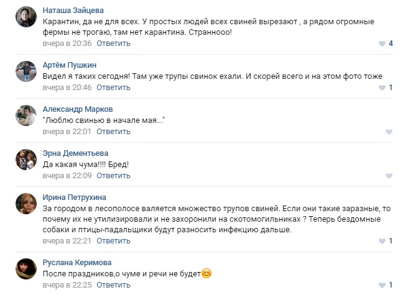The width and height of the screenshot is (408, 295).
Task: Go to Руслана Керимова's profile via name
Action: [80, 262]
